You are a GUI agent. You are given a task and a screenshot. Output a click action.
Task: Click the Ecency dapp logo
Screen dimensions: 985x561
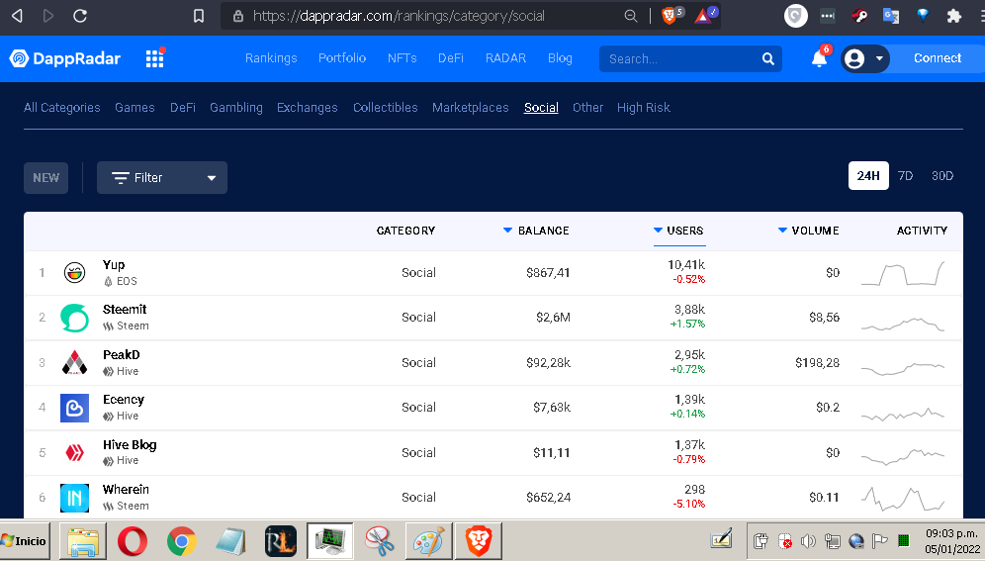click(x=75, y=408)
